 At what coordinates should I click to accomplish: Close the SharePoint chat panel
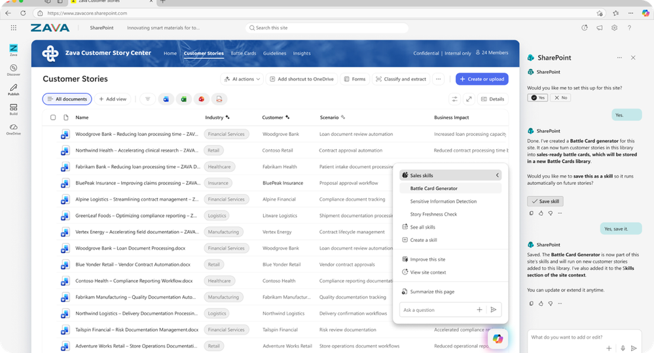pos(633,58)
